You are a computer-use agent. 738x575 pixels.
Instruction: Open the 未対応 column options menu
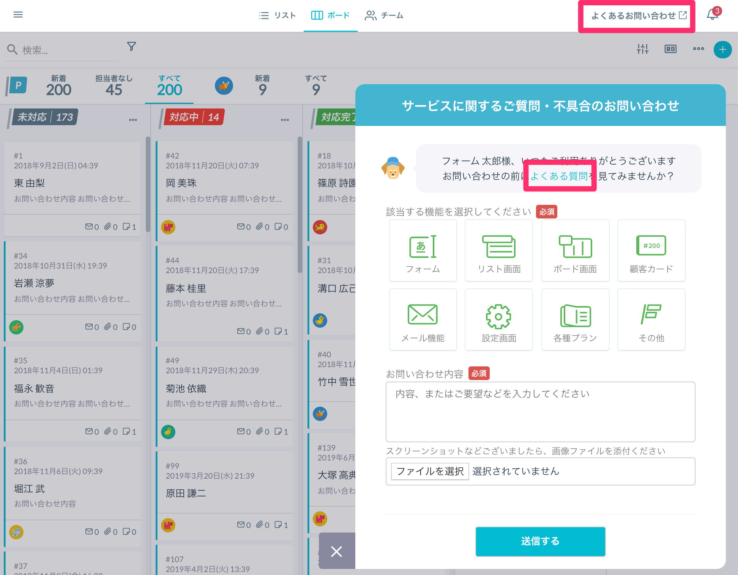coord(133,119)
